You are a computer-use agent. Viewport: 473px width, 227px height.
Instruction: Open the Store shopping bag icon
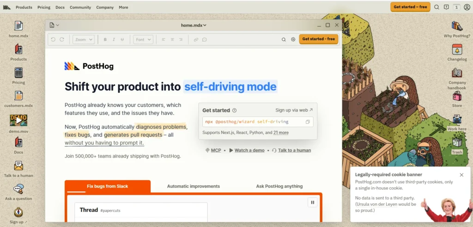pos(457,96)
